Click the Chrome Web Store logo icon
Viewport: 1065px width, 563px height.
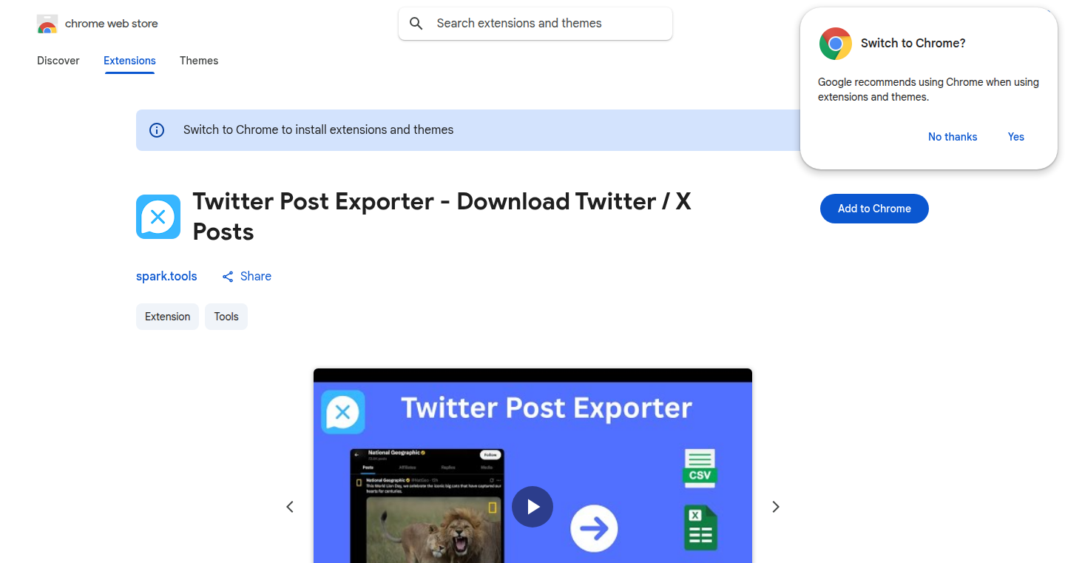[47, 24]
